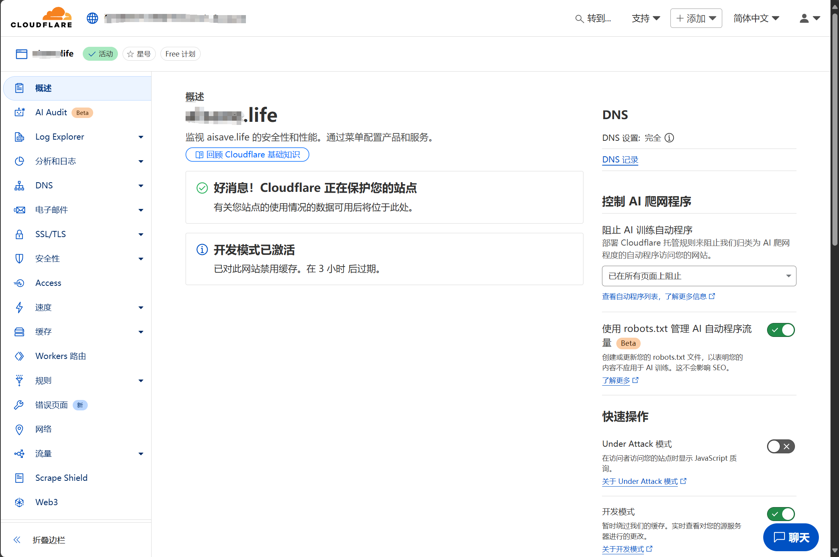Screen dimensions: 839x557
Task: Expand the 分析和日志 submenu arrow
Action: point(141,161)
